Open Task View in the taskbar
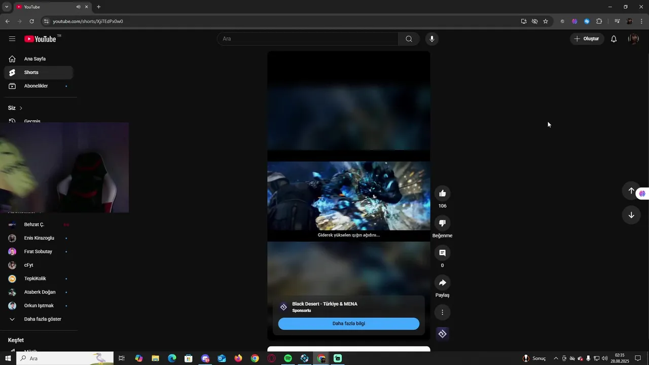This screenshot has width=649, height=365. coord(122,358)
